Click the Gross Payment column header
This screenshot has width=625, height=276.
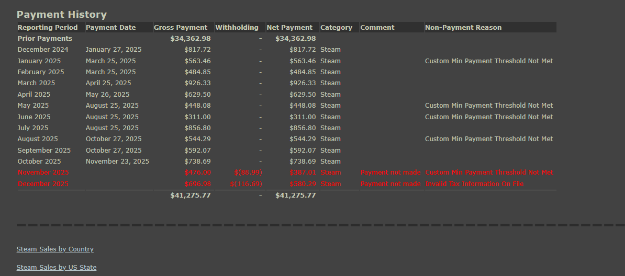point(181,28)
